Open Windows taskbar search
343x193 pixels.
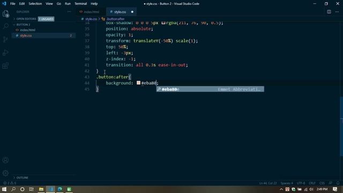[x=13, y=189]
